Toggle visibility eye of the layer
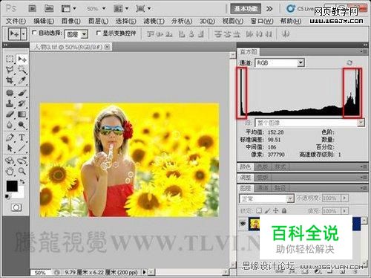 [x=243, y=223]
